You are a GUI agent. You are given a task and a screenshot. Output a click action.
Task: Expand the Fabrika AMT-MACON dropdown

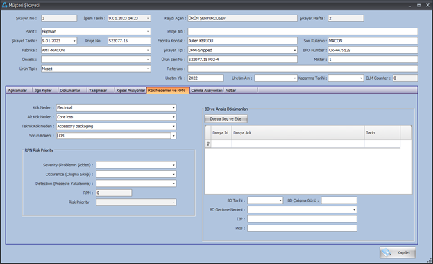coord(148,50)
